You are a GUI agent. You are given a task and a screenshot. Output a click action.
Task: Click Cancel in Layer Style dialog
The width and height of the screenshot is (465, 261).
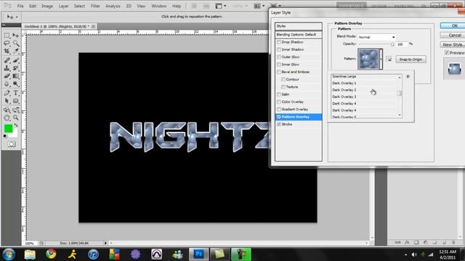tap(453, 36)
